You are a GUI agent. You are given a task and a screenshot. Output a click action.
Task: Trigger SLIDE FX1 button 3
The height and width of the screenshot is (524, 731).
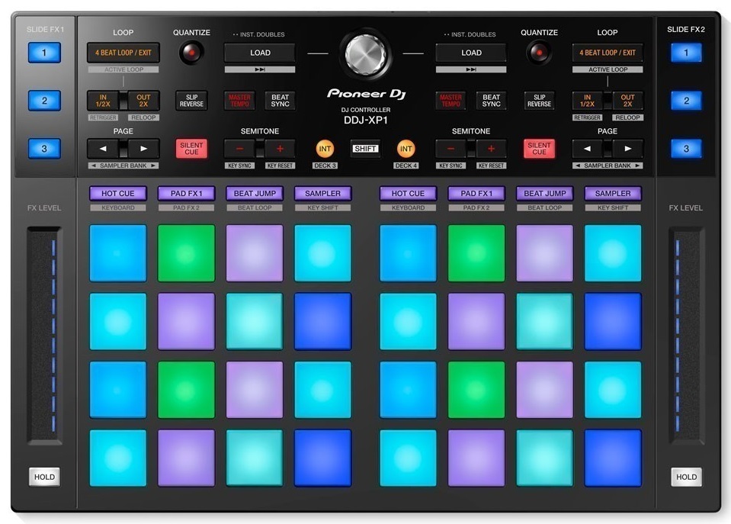(44, 149)
